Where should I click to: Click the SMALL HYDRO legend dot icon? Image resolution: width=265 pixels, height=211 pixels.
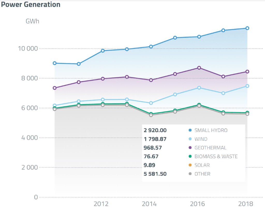click(x=190, y=130)
